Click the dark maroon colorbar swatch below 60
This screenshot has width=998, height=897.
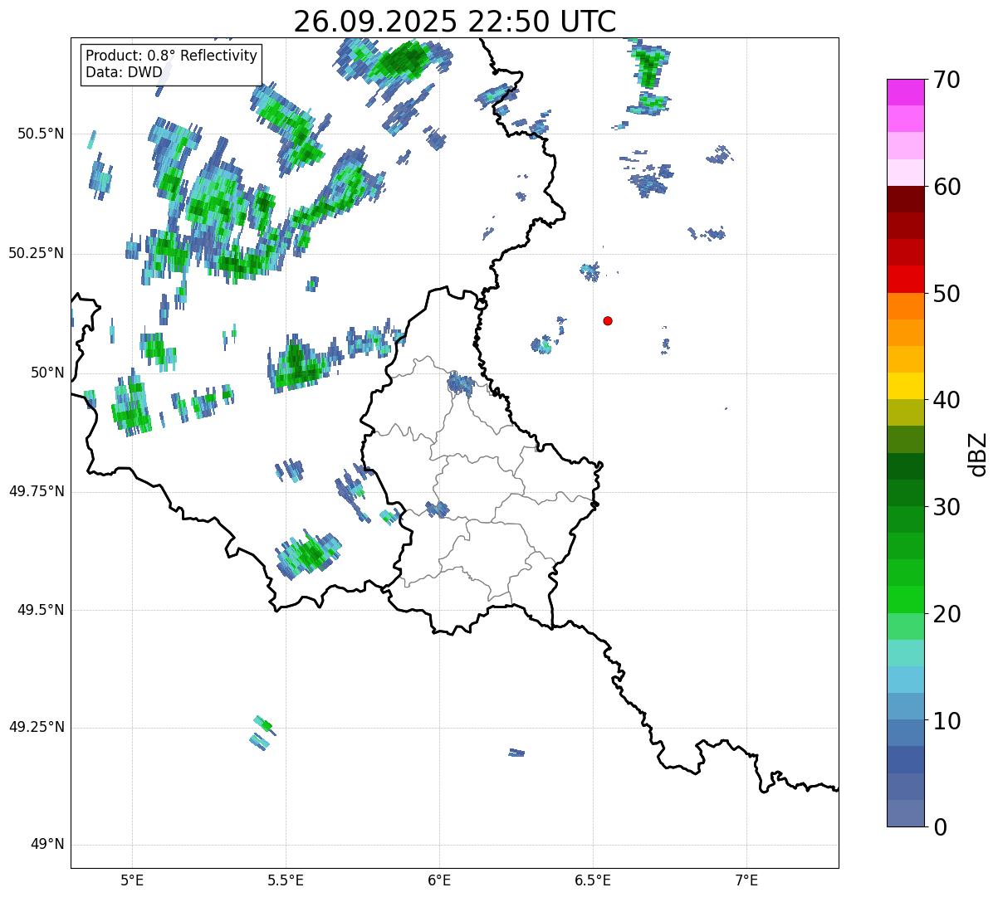(x=905, y=199)
